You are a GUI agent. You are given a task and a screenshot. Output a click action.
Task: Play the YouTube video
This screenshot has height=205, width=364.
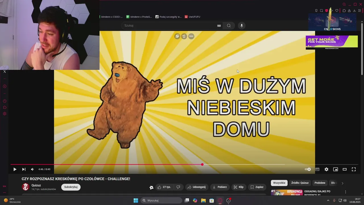point(15,169)
